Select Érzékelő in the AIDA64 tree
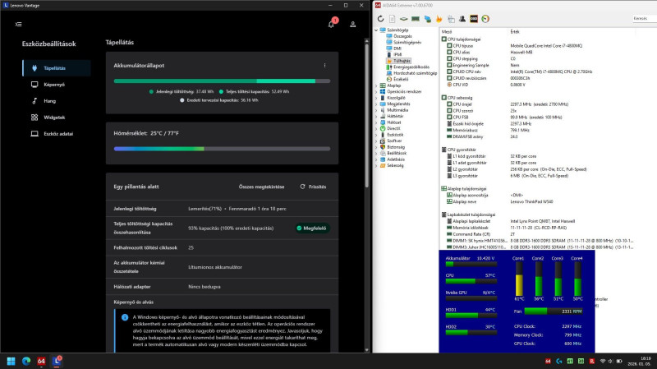 (401, 79)
